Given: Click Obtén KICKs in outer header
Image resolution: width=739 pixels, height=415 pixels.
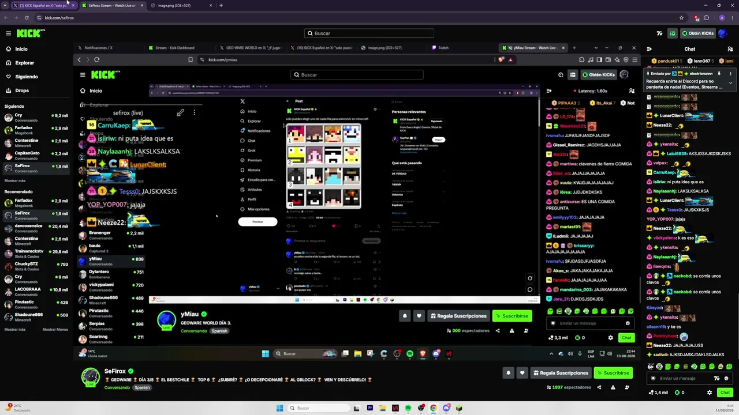Looking at the screenshot, I should [x=697, y=33].
